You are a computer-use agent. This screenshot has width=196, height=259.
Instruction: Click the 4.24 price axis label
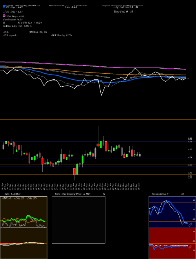(x=190, y=157)
